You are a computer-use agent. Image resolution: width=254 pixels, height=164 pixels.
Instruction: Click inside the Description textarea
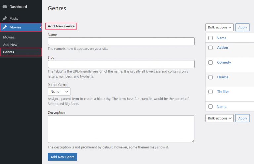coord(121,129)
